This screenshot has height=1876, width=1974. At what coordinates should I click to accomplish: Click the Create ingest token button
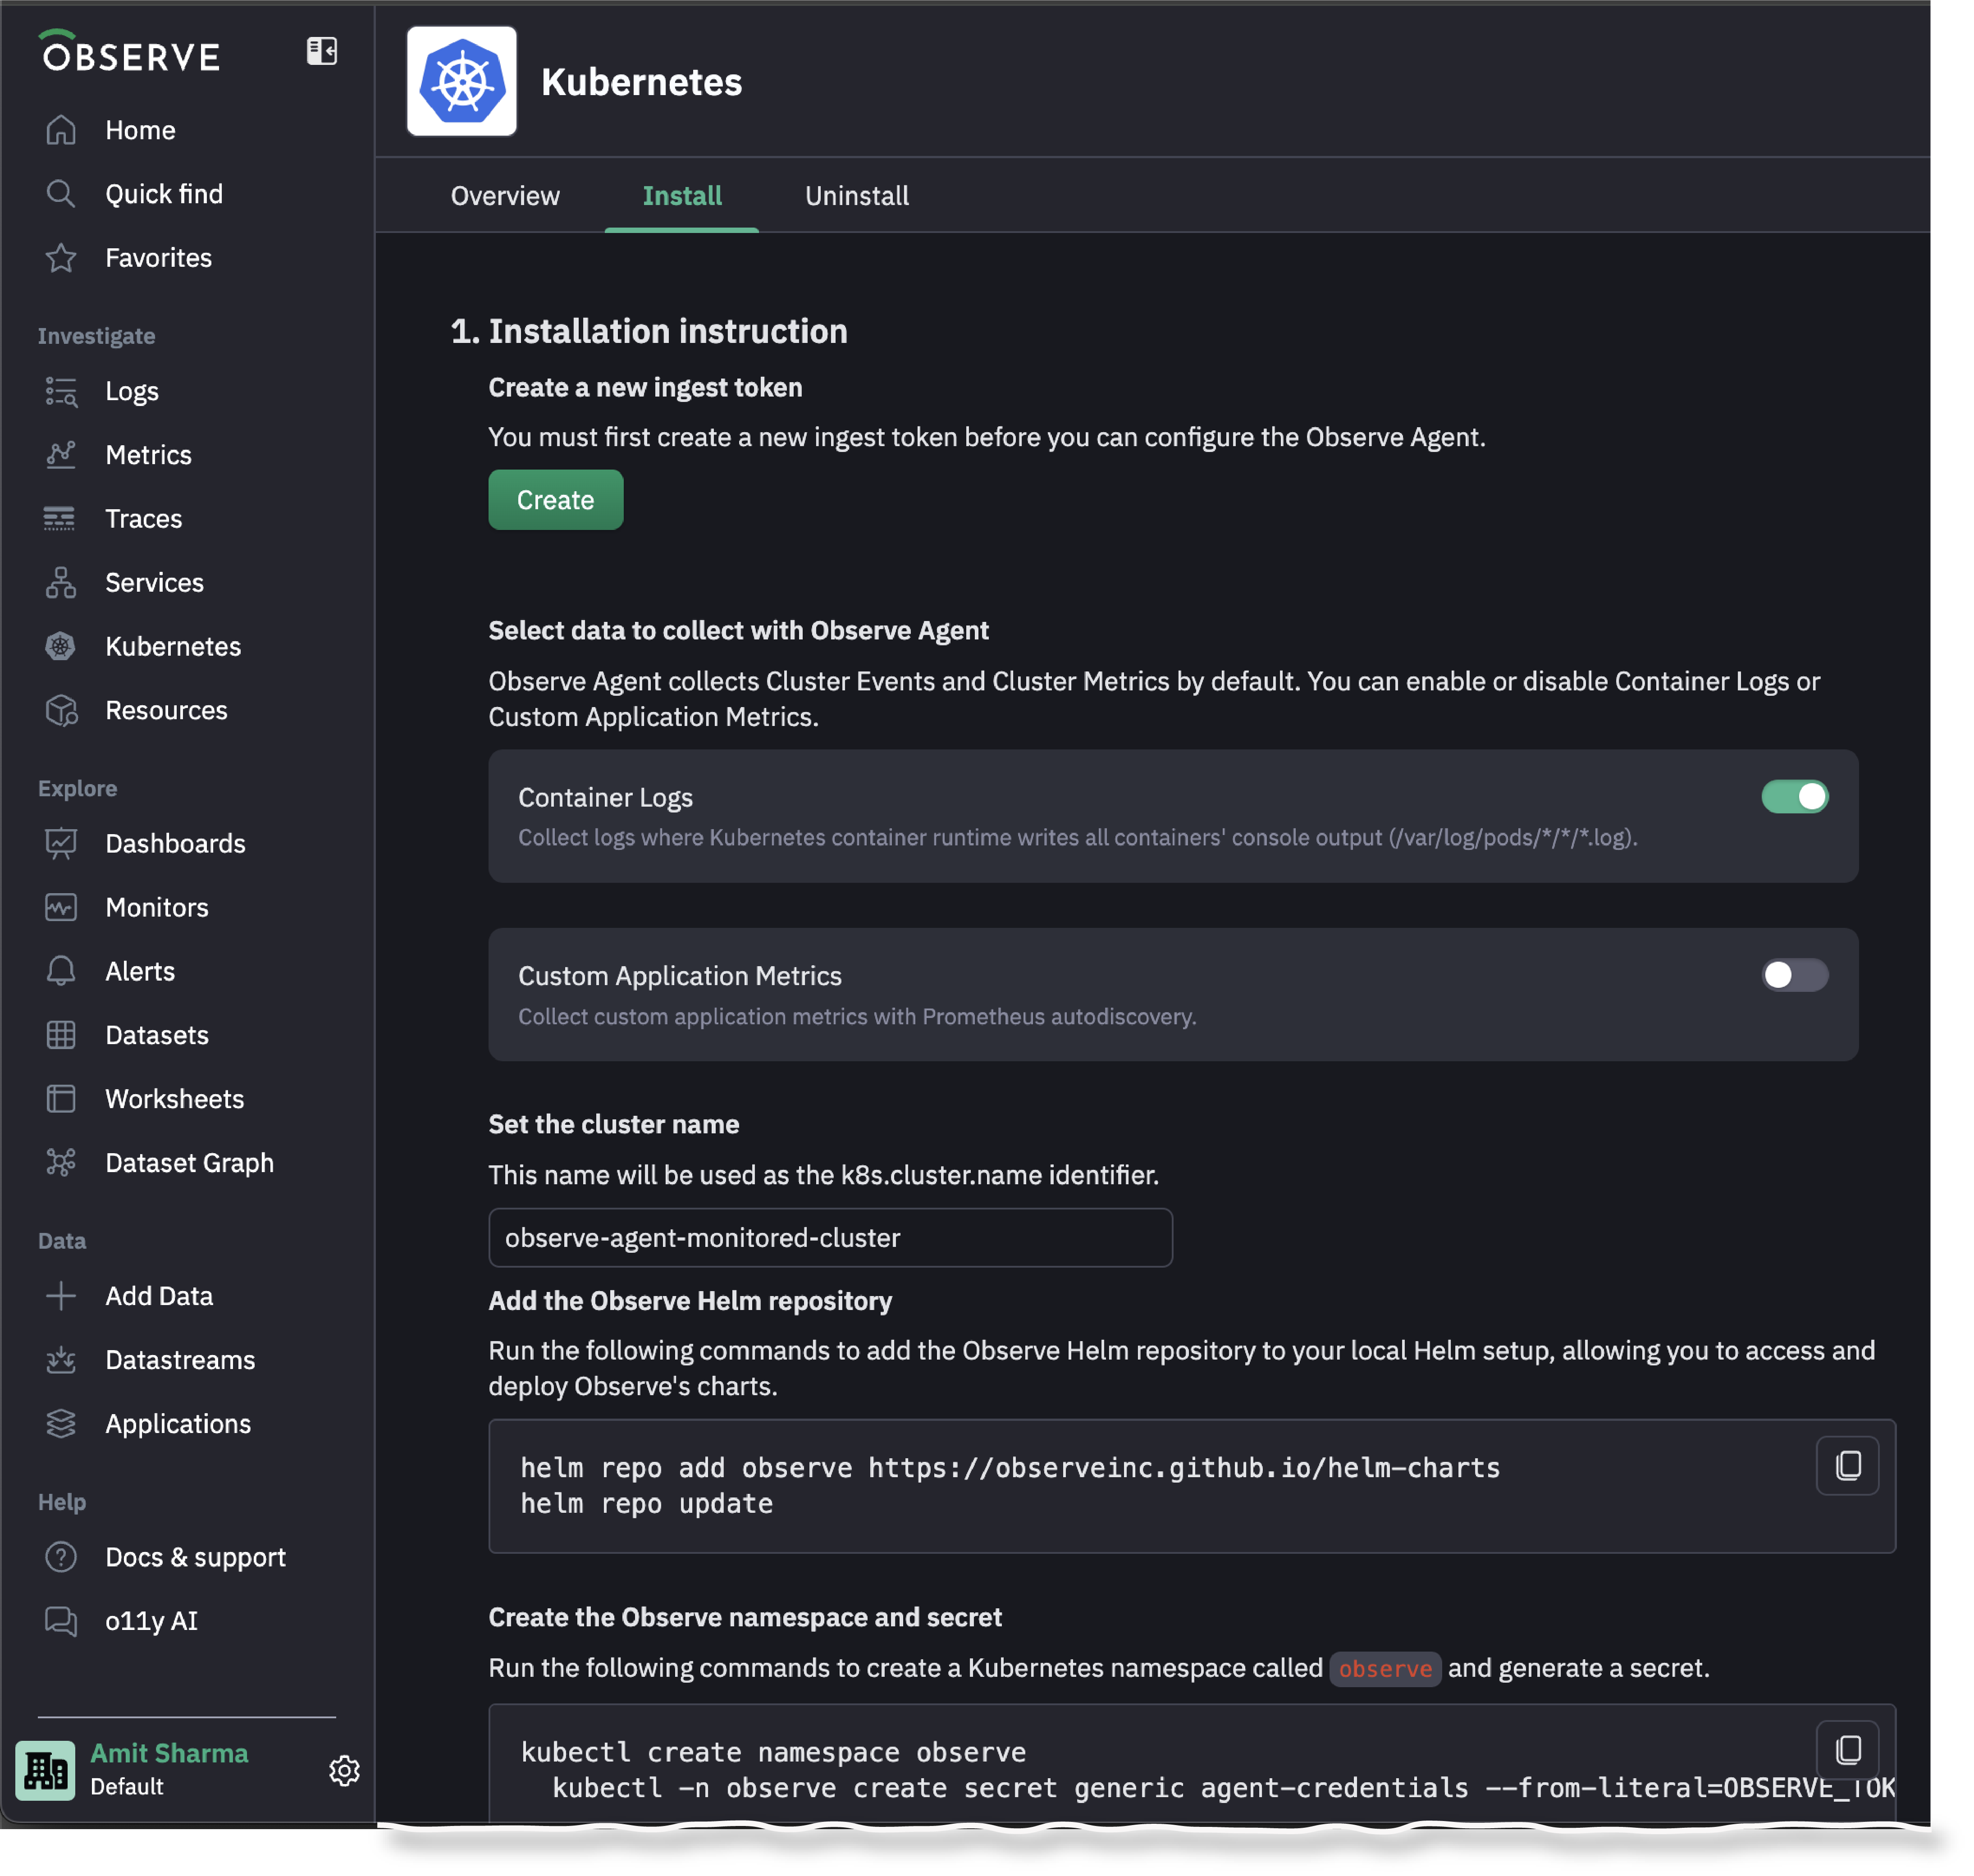556,500
